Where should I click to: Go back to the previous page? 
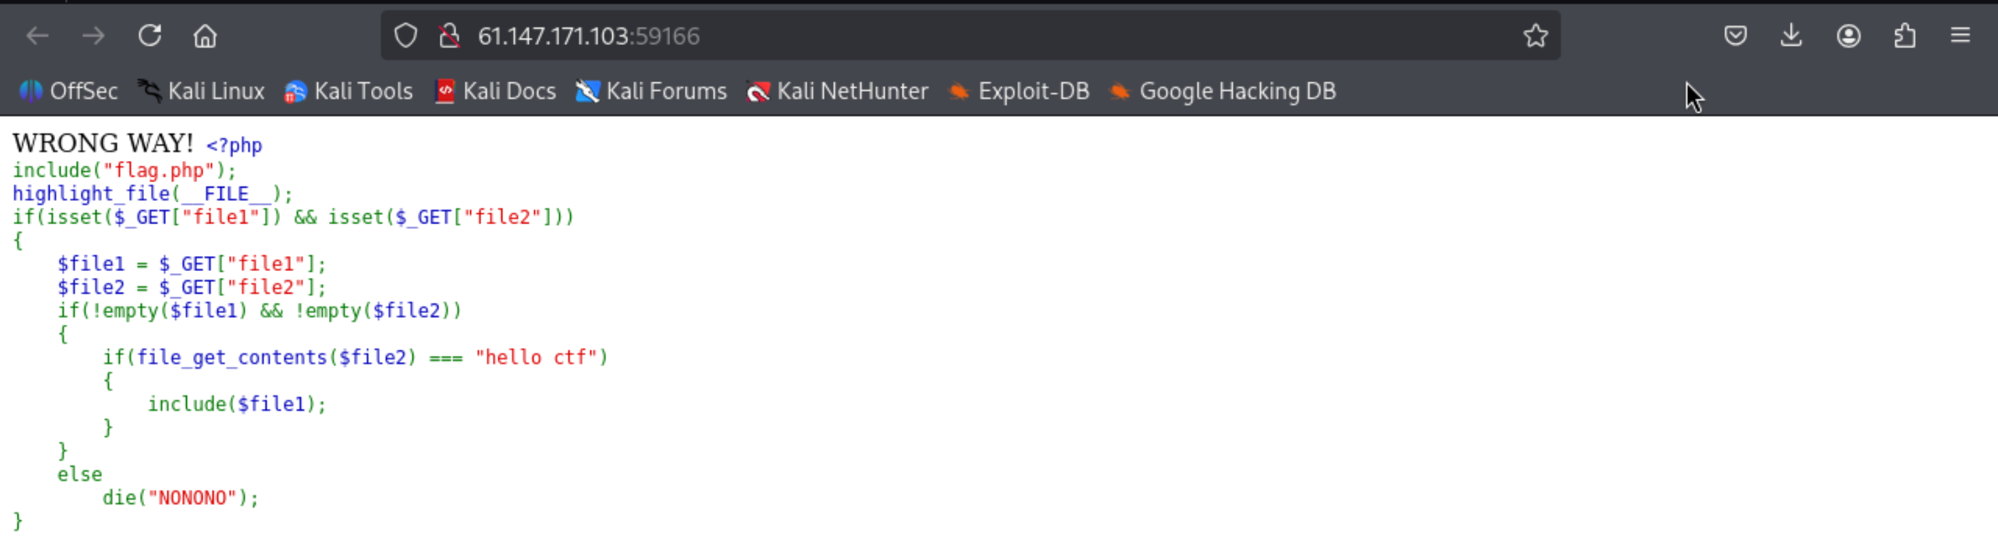click(37, 36)
